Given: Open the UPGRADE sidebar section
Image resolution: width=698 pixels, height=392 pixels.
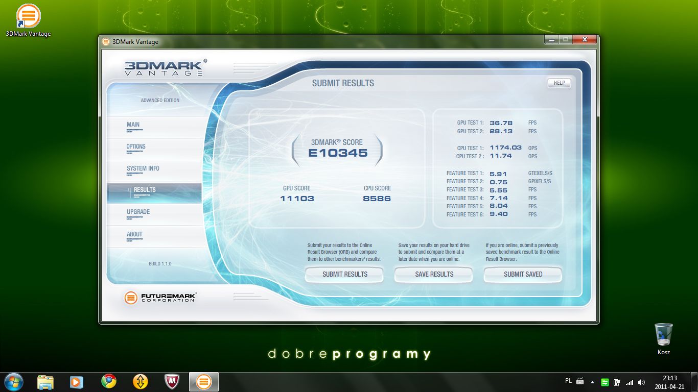Looking at the screenshot, I should tap(154, 215).
